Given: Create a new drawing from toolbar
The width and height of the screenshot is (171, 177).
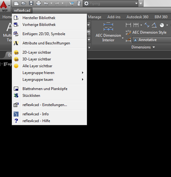Looking at the screenshot, I should click(x=16, y=3).
